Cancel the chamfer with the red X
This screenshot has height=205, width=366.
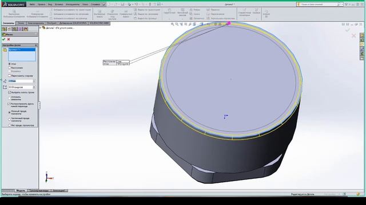tap(9, 39)
